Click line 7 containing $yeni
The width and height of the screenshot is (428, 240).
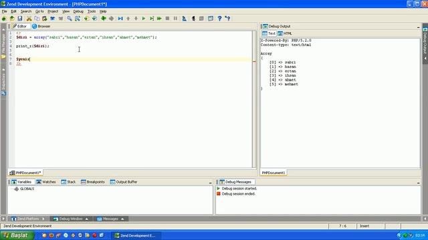(x=134, y=59)
